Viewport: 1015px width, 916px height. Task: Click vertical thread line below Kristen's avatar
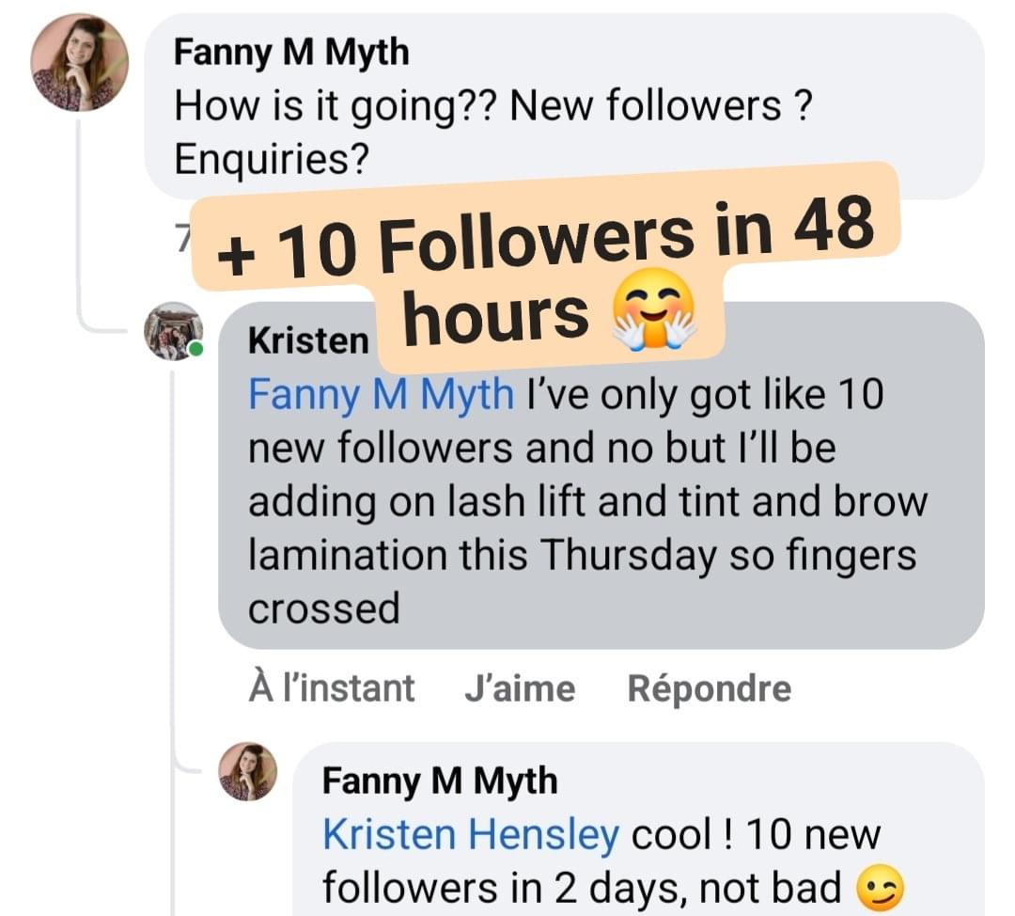coord(173,564)
